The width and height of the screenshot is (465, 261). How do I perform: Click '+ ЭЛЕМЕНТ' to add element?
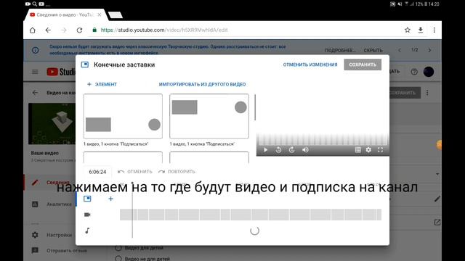(102, 84)
